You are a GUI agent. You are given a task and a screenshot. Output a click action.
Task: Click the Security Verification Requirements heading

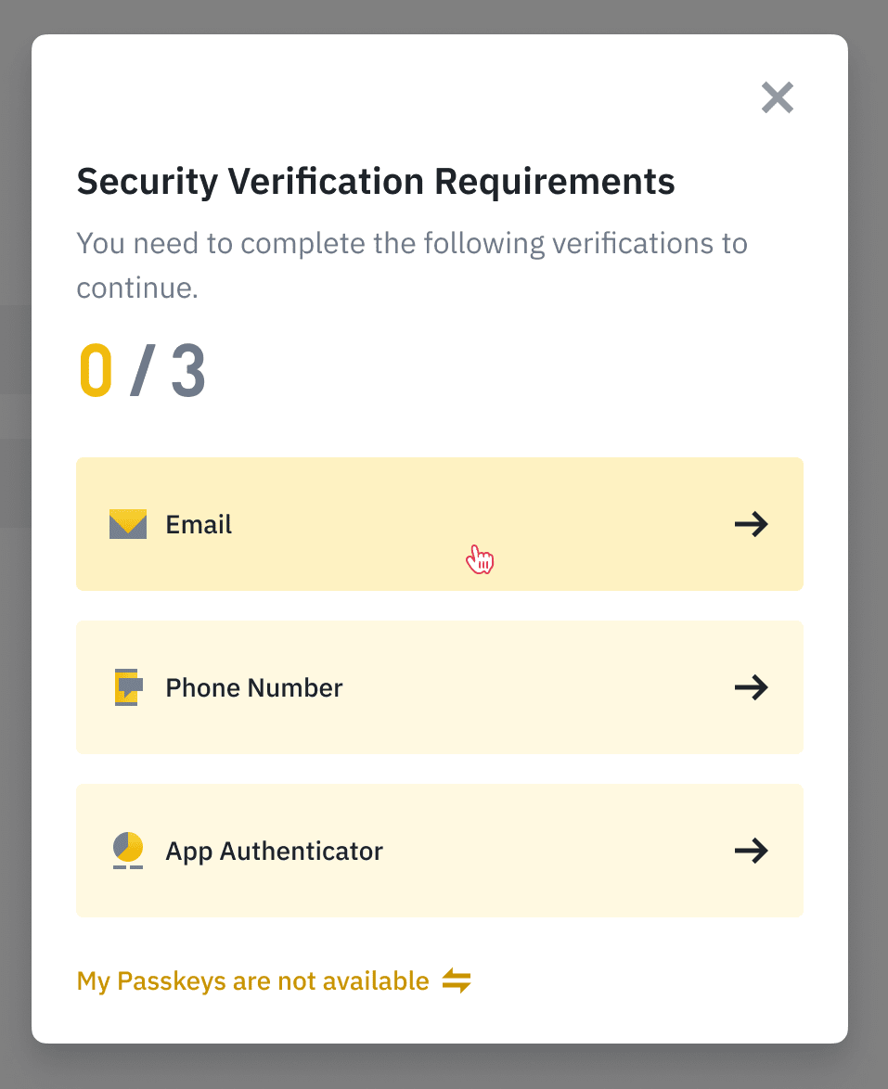pos(375,181)
